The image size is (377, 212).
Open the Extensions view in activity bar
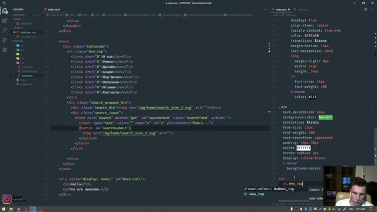point(5,21)
